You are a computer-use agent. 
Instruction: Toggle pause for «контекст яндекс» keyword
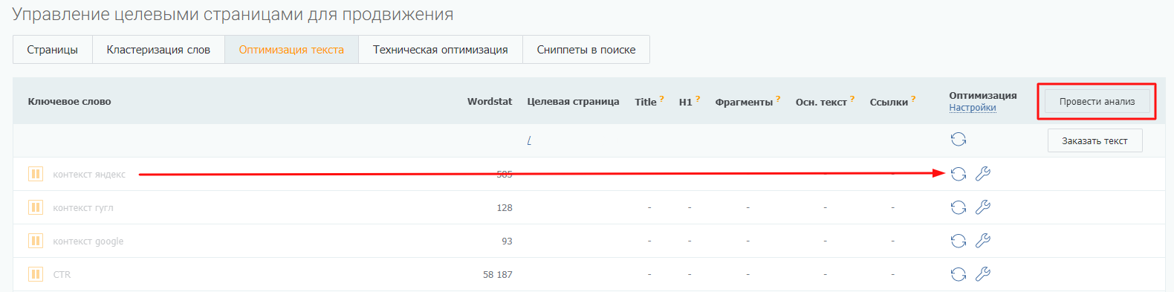[35, 174]
